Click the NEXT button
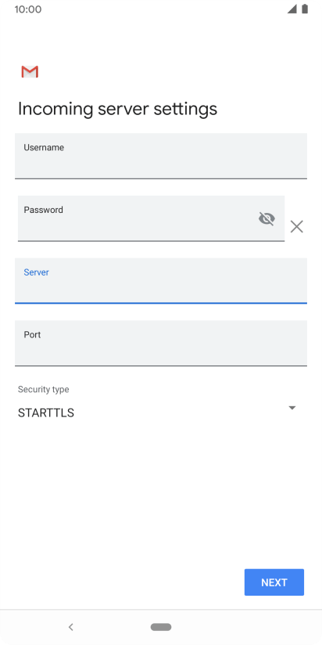The height and width of the screenshot is (645, 322). pos(274,582)
